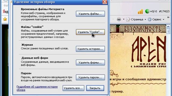This screenshot has height=96, width=172.
Task: Click the Yandex logo in the browser toolbar
Action: [x=5, y=11]
